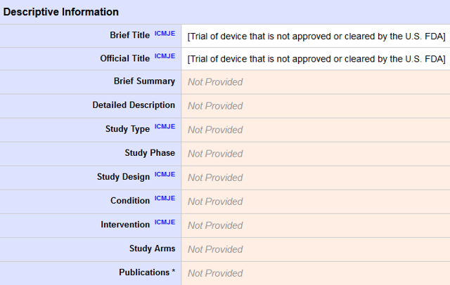Open the ICMJE link beside Official Title
The image size is (450, 285).
coord(165,56)
